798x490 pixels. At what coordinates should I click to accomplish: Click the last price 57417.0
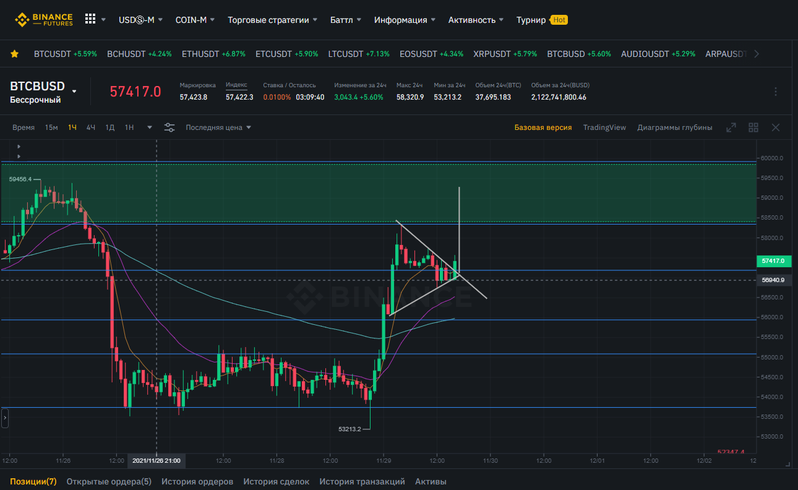pyautogui.click(x=135, y=92)
